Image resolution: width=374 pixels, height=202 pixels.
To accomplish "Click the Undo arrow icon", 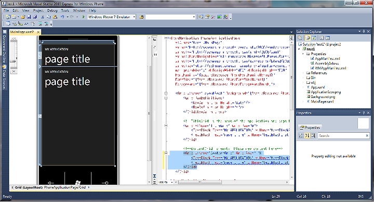I will point(62,17).
